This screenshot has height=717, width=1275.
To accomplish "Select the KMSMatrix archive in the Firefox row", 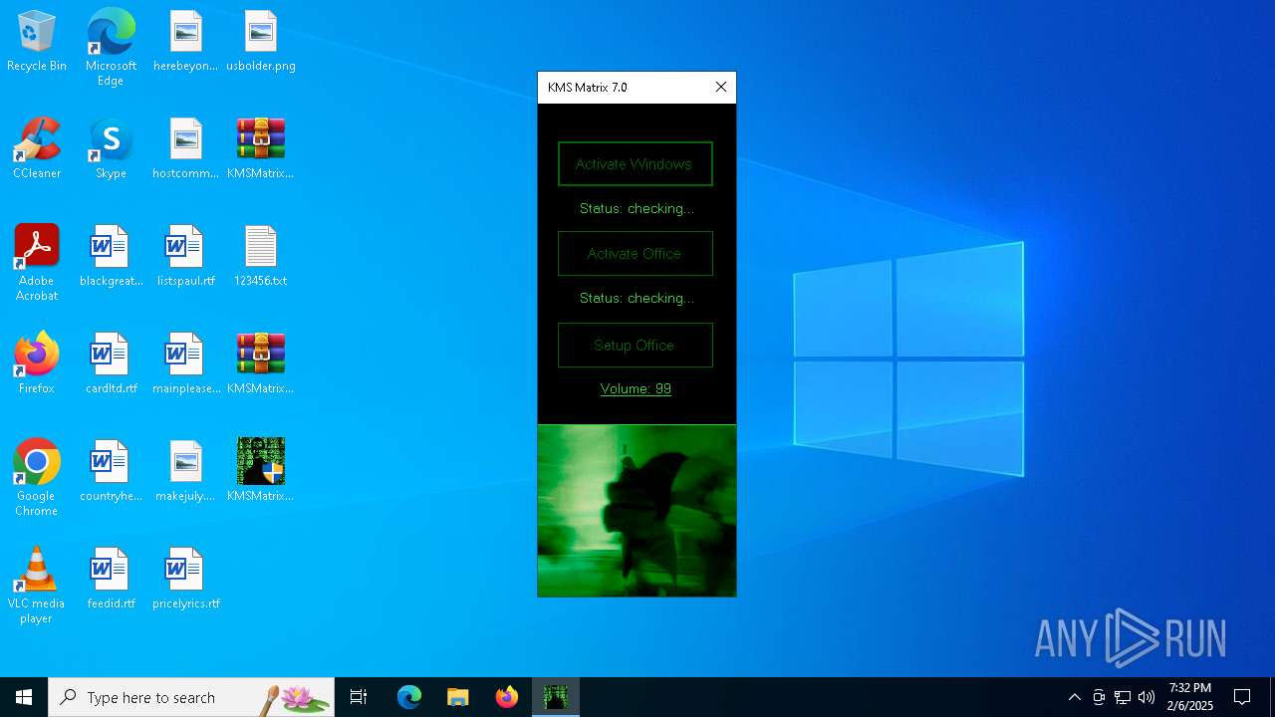I will pyautogui.click(x=261, y=364).
